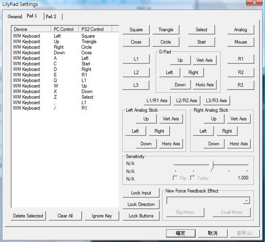Click Left Analog Stick Right button

pyautogui.click(x=159, y=131)
